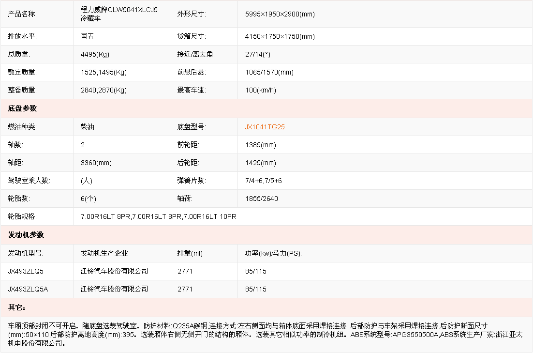Click the 发动机生产企业 column header
The width and height of the screenshot is (533, 353).
click(104, 253)
